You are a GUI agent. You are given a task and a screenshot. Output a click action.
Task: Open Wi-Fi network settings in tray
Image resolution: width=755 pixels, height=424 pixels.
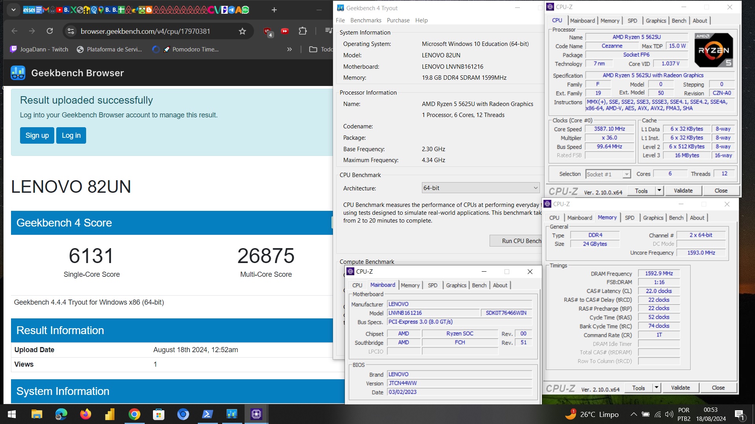tap(657, 414)
